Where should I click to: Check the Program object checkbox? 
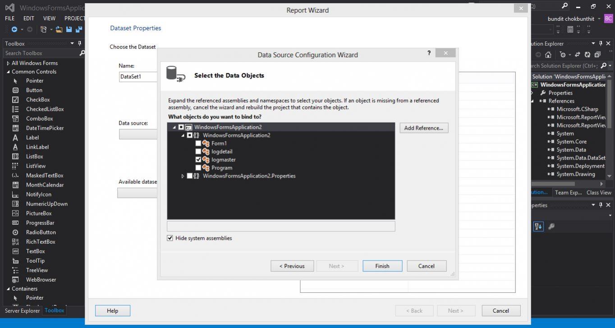[x=198, y=168]
